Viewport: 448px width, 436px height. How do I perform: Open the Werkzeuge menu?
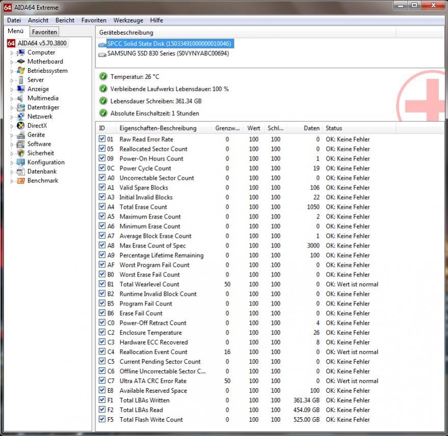coord(128,20)
